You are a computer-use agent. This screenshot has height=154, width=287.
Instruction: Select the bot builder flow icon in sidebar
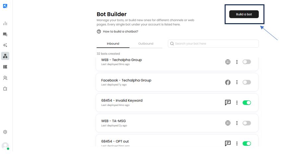pyautogui.click(x=5, y=56)
